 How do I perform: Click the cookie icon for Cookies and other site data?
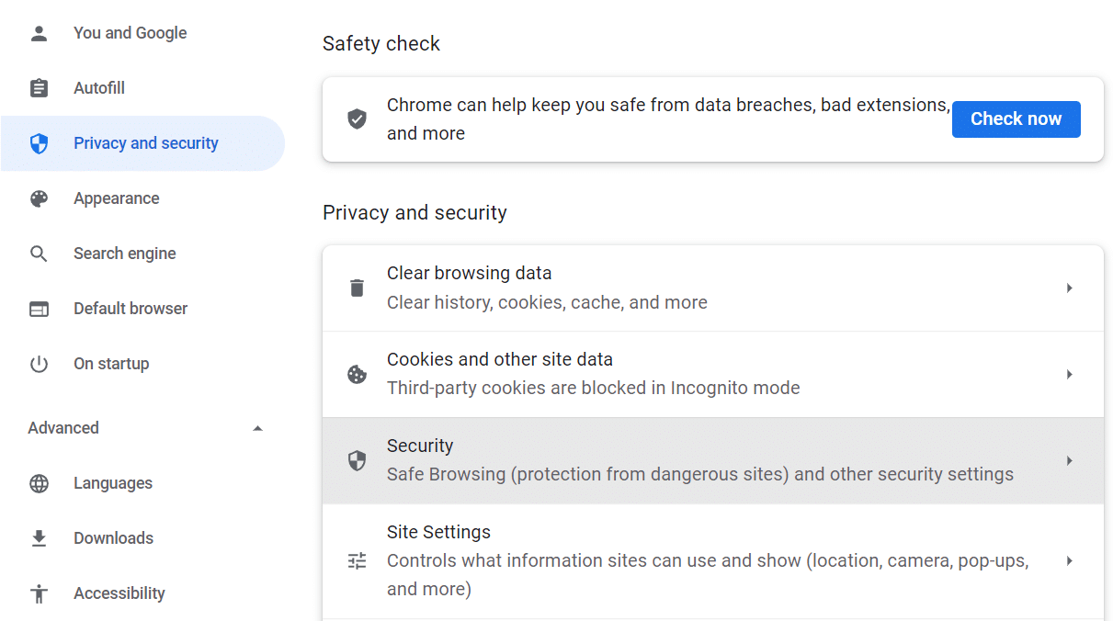click(357, 374)
